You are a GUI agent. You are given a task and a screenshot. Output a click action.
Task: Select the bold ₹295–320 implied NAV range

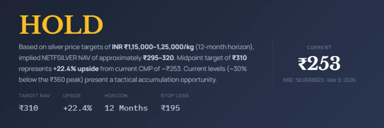click(158, 58)
